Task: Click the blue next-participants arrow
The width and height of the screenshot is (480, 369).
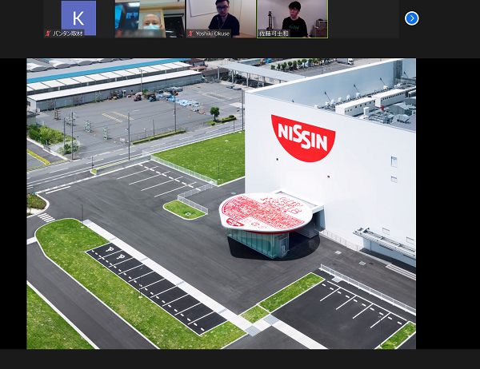Action: 411,18
